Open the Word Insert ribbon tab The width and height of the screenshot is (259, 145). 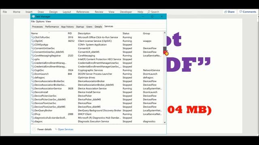(x=29, y=12)
